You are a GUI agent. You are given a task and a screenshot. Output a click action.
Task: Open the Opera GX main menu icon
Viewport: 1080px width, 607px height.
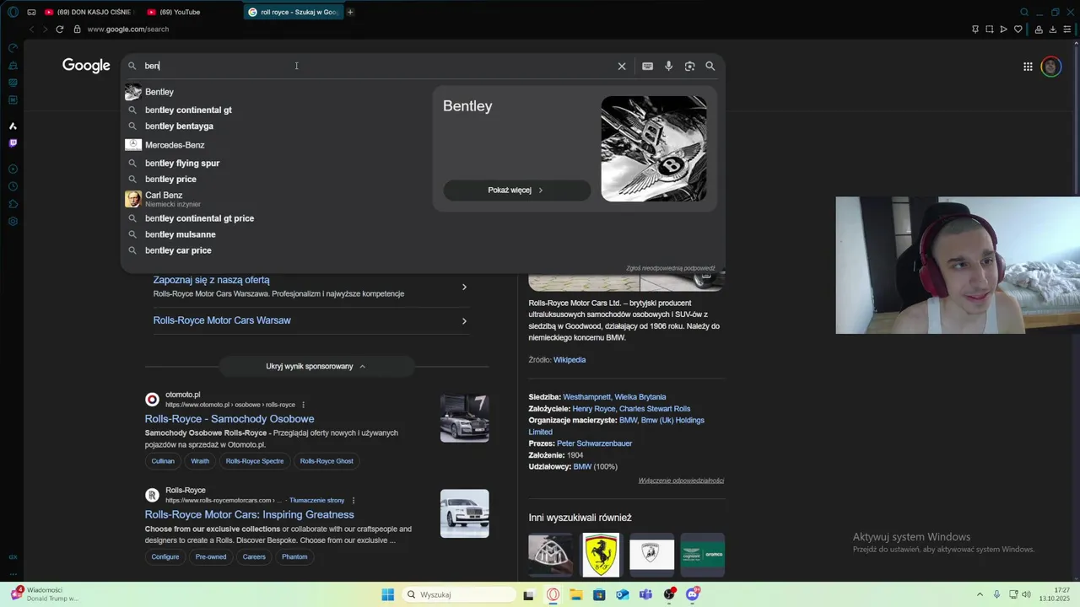point(13,12)
